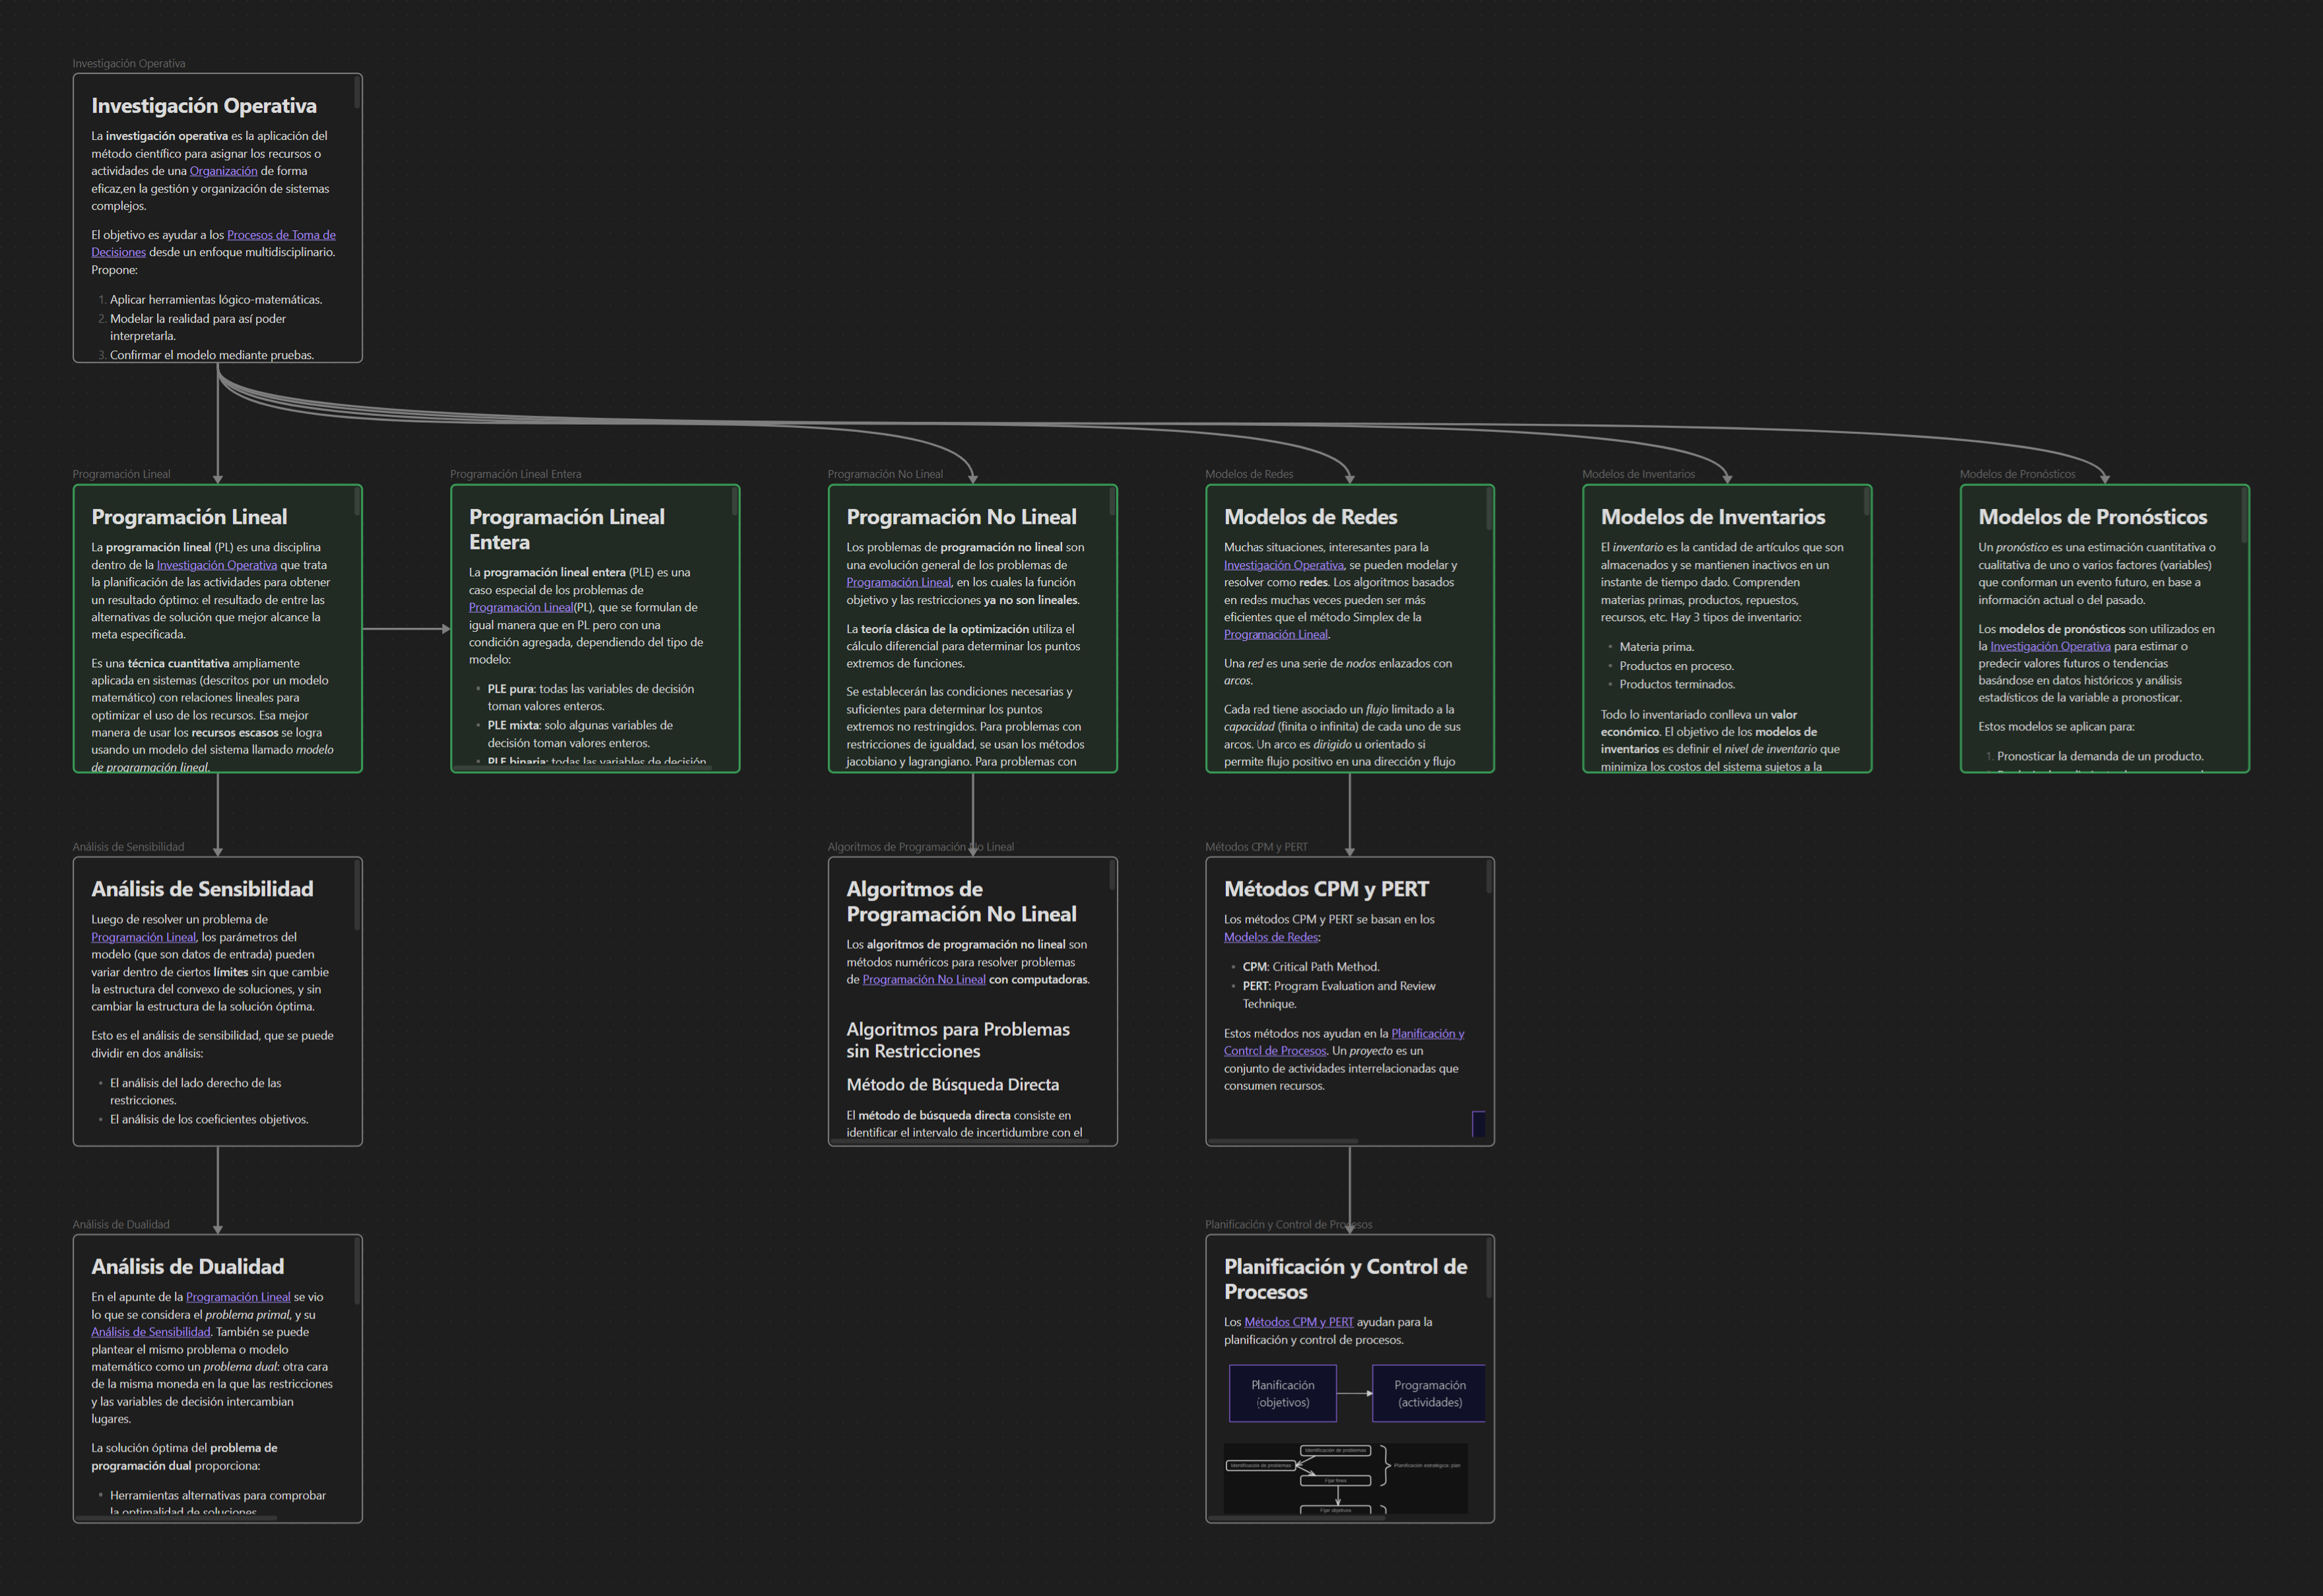Image resolution: width=2323 pixels, height=1596 pixels.
Task: Select the 'Modelos de Redes' card label
Action: pos(1248,474)
